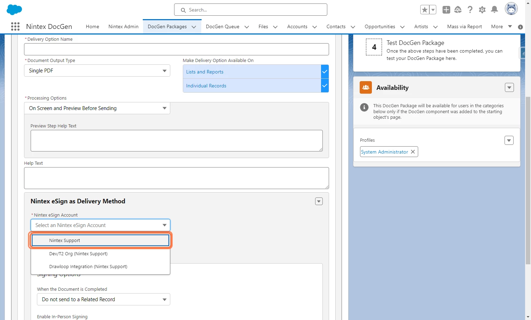Click the search magnifier icon

point(183,10)
